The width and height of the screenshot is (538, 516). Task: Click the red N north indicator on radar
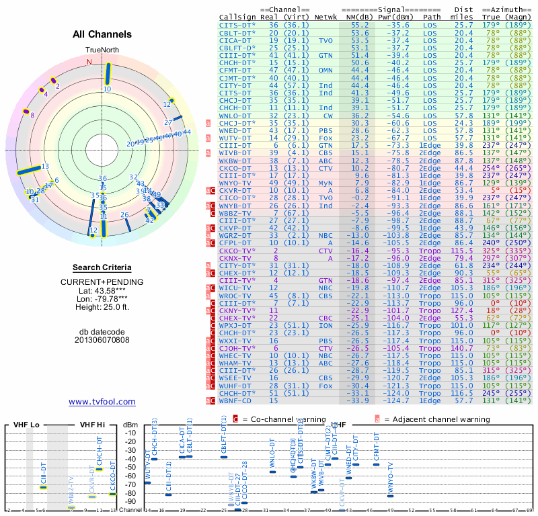click(89, 62)
